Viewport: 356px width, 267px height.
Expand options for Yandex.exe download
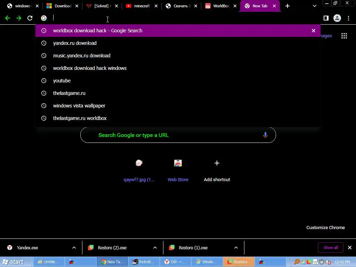click(x=74, y=248)
